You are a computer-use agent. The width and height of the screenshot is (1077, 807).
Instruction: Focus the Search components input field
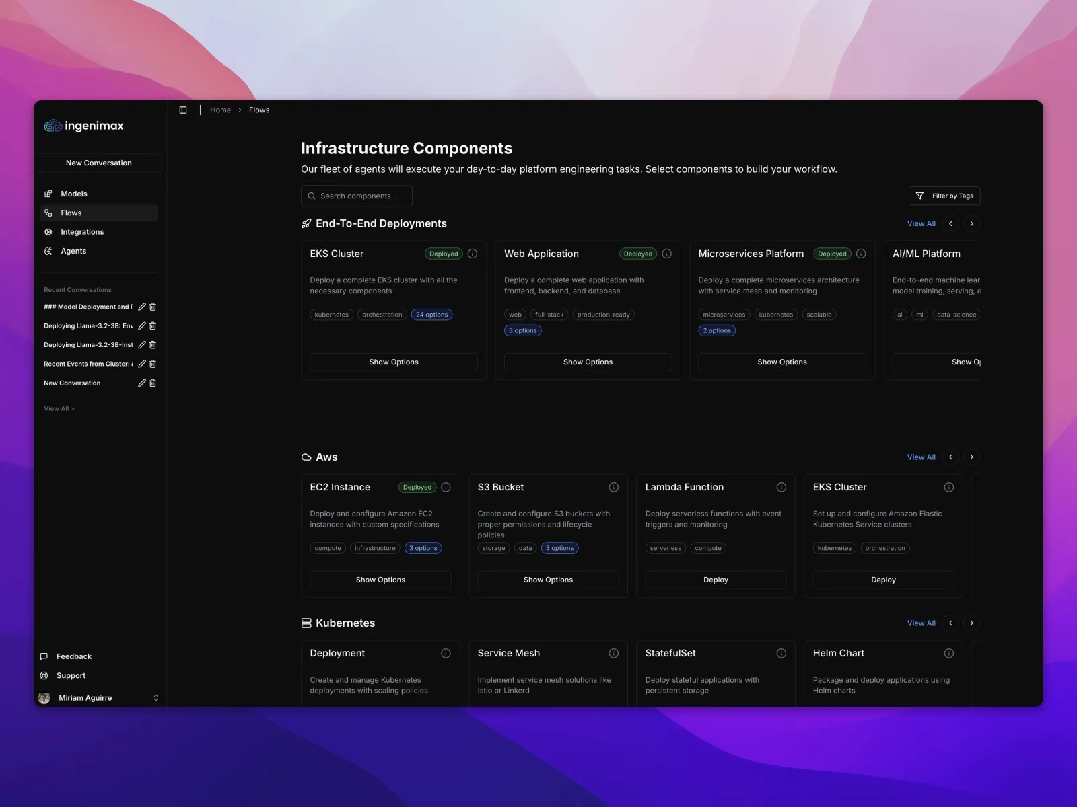click(x=357, y=196)
